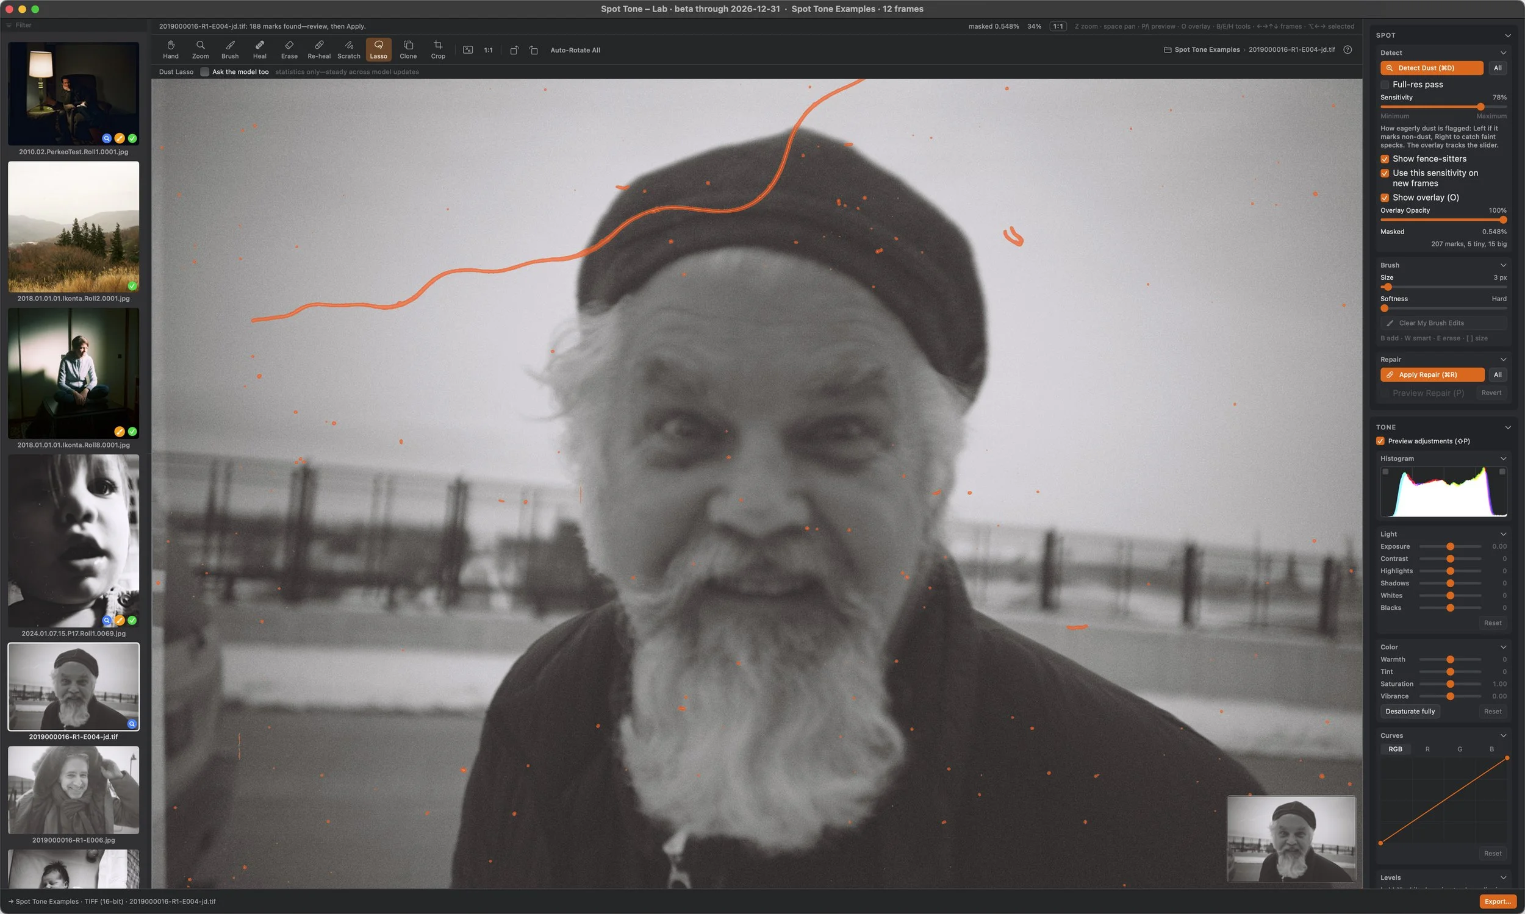Click the 1:1 zoom toolbar button
This screenshot has width=1525, height=914.
click(488, 50)
